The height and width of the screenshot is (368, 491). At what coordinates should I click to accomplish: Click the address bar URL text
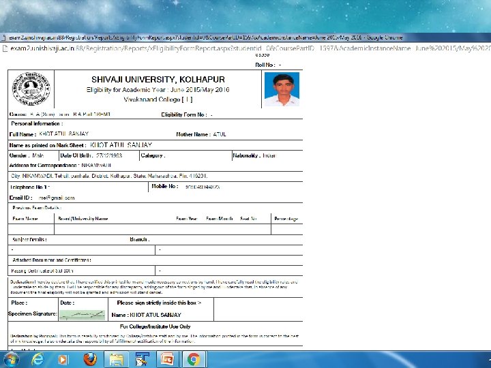[250, 48]
